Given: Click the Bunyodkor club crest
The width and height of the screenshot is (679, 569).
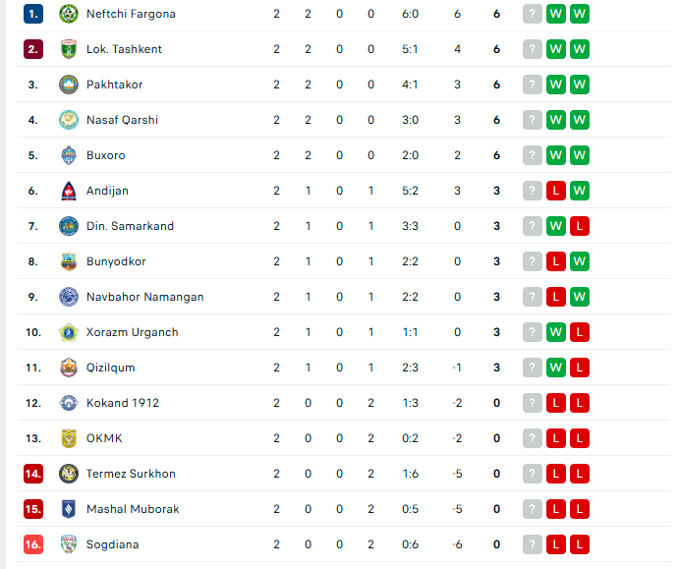Looking at the screenshot, I should point(68,261).
